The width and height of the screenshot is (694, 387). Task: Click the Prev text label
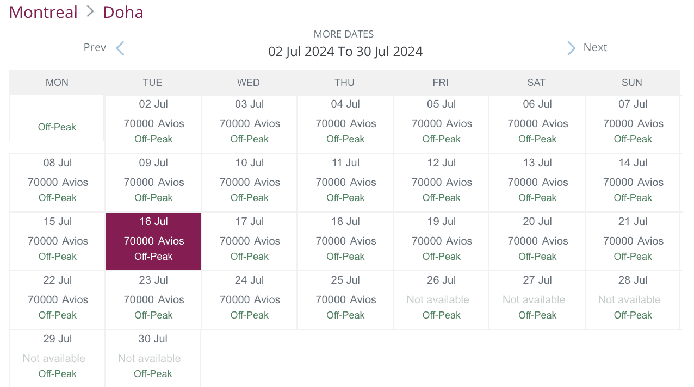point(95,48)
